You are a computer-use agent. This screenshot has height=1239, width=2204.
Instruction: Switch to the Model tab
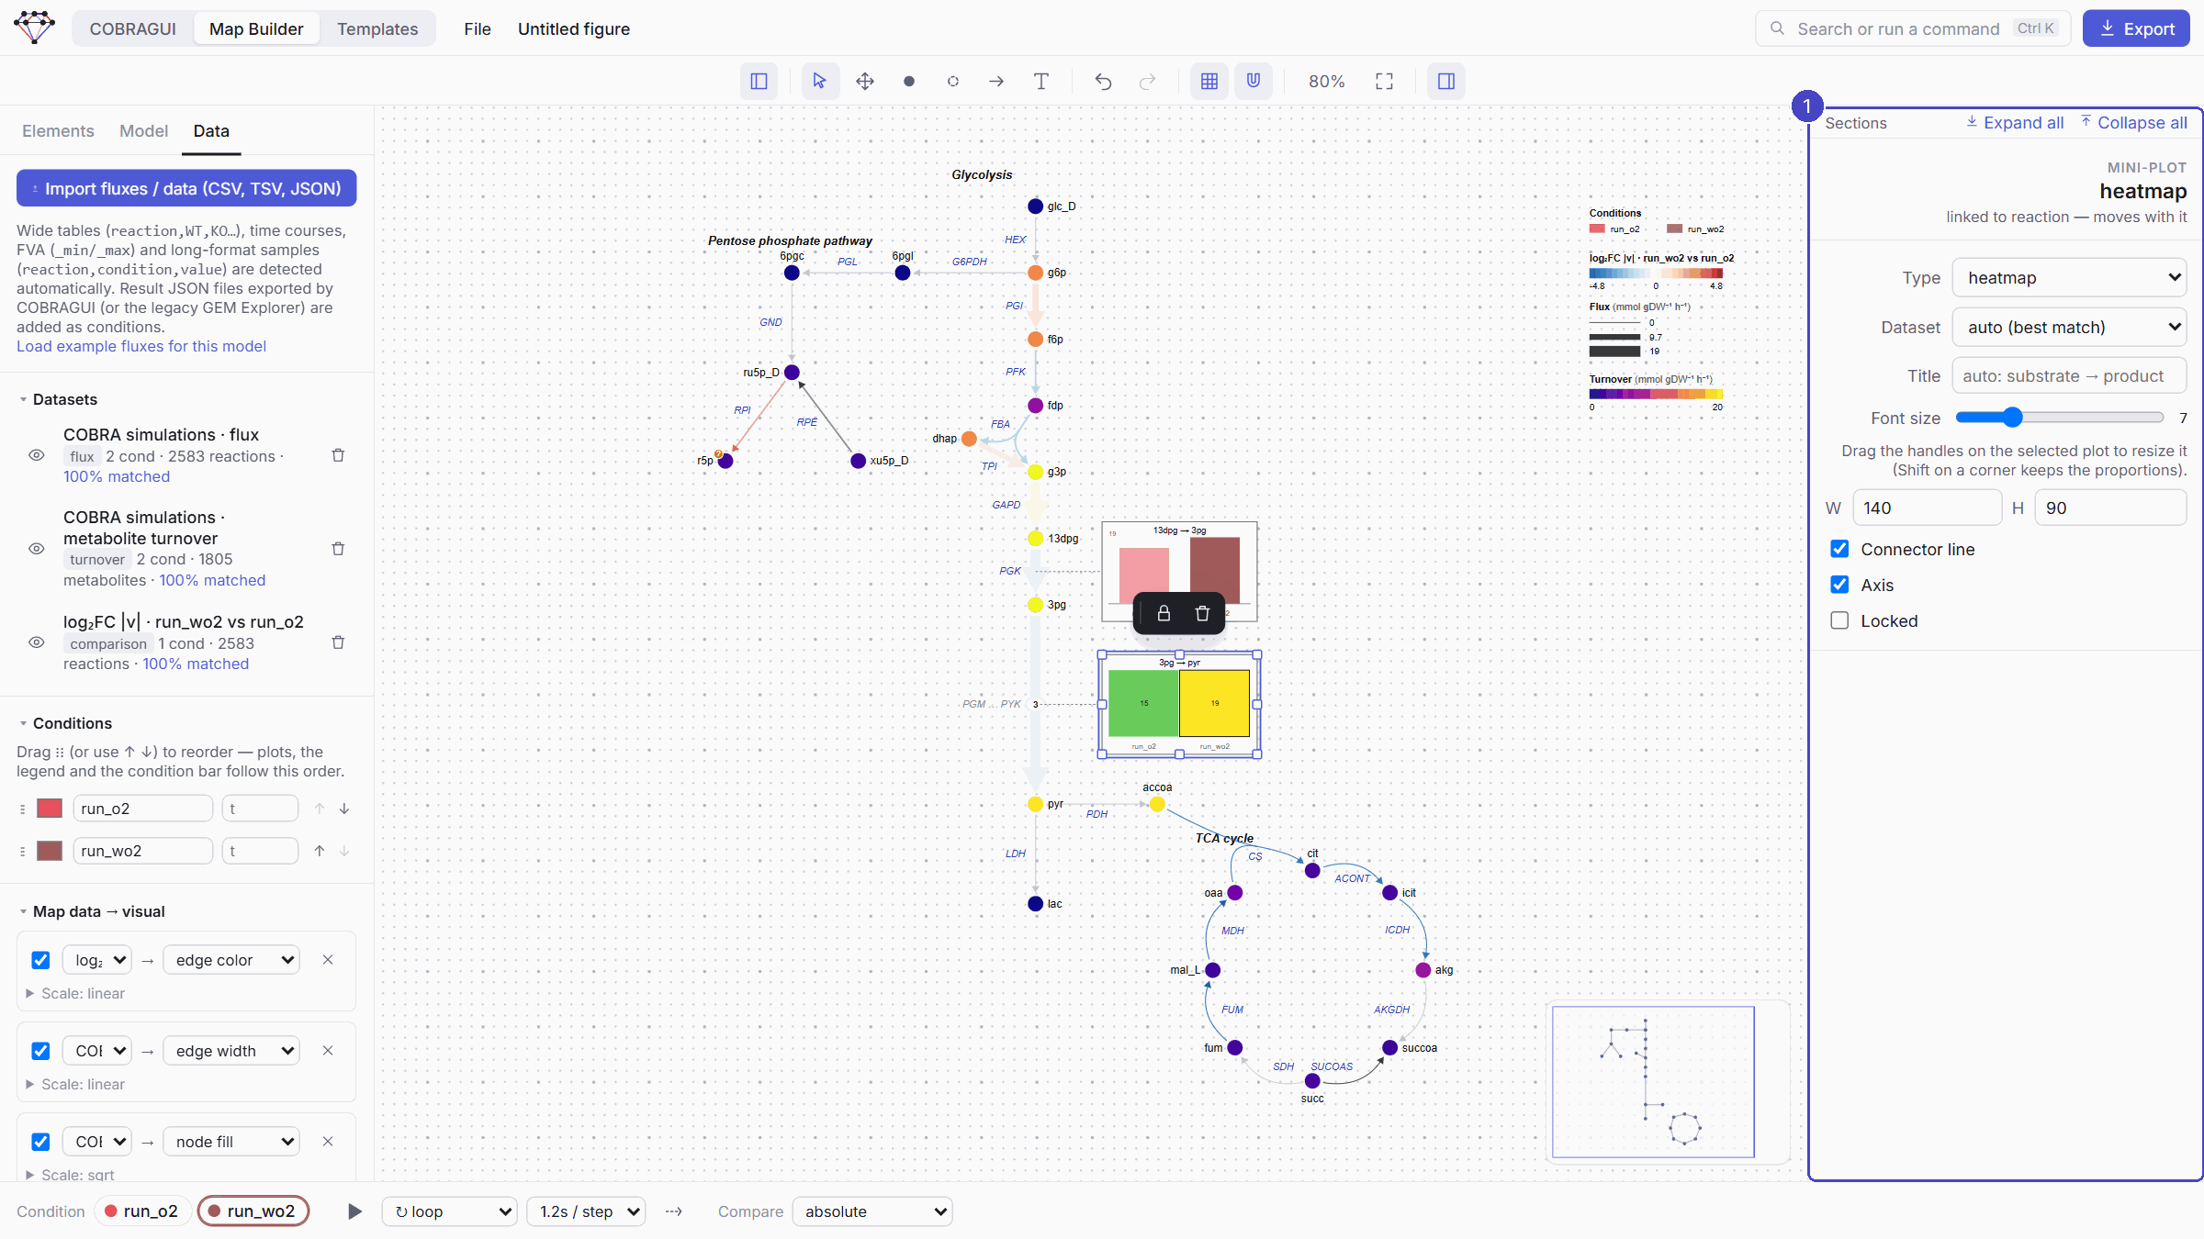coord(143,131)
